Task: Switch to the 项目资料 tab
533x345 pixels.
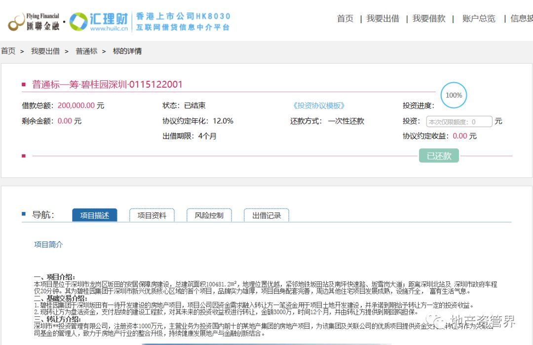Action: (152, 215)
